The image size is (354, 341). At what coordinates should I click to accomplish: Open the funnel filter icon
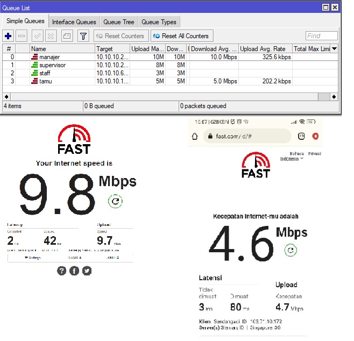pos(83,36)
